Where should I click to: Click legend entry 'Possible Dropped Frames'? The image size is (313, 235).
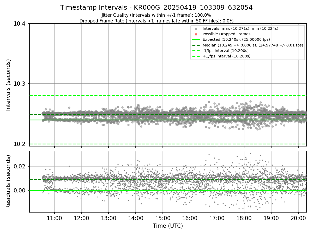(x=226, y=34)
